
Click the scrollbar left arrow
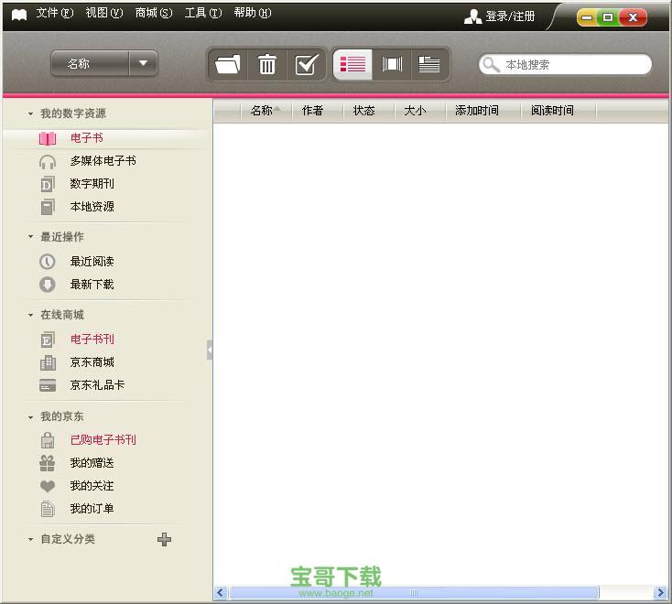click(x=221, y=593)
